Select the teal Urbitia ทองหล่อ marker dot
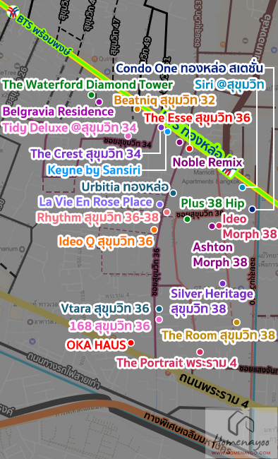The width and height of the screenshot is (278, 459). pyautogui.click(x=174, y=193)
